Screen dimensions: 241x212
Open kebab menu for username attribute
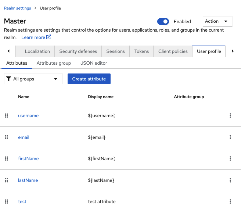coord(230,116)
